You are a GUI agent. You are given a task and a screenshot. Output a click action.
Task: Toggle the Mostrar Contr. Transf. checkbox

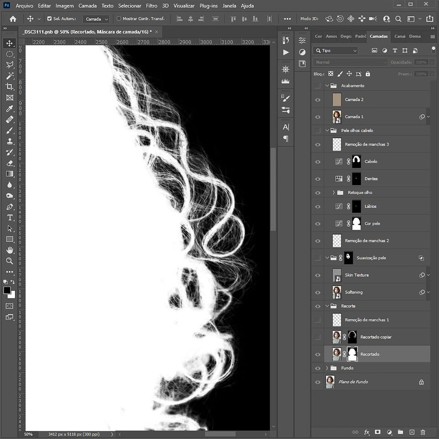pyautogui.click(x=119, y=19)
